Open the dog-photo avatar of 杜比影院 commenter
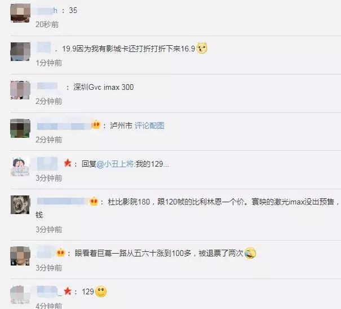This screenshot has height=309, width=341. click(x=20, y=205)
